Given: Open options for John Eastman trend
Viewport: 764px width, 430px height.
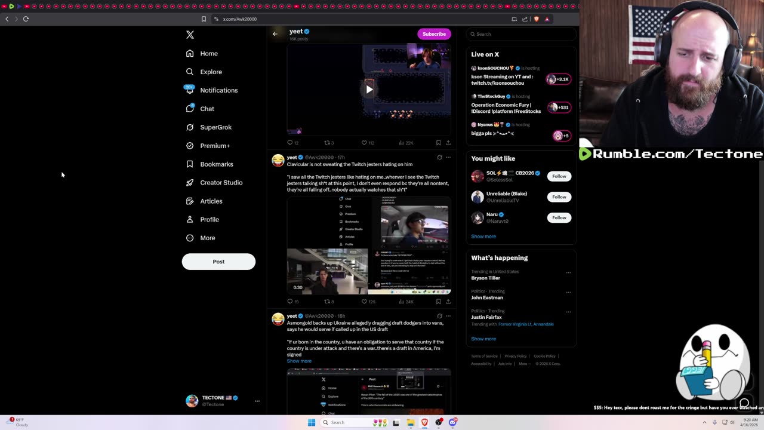Looking at the screenshot, I should pyautogui.click(x=568, y=292).
